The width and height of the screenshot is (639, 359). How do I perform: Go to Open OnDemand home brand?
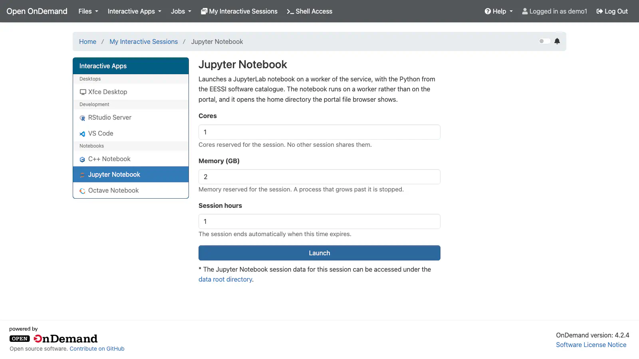[37, 11]
